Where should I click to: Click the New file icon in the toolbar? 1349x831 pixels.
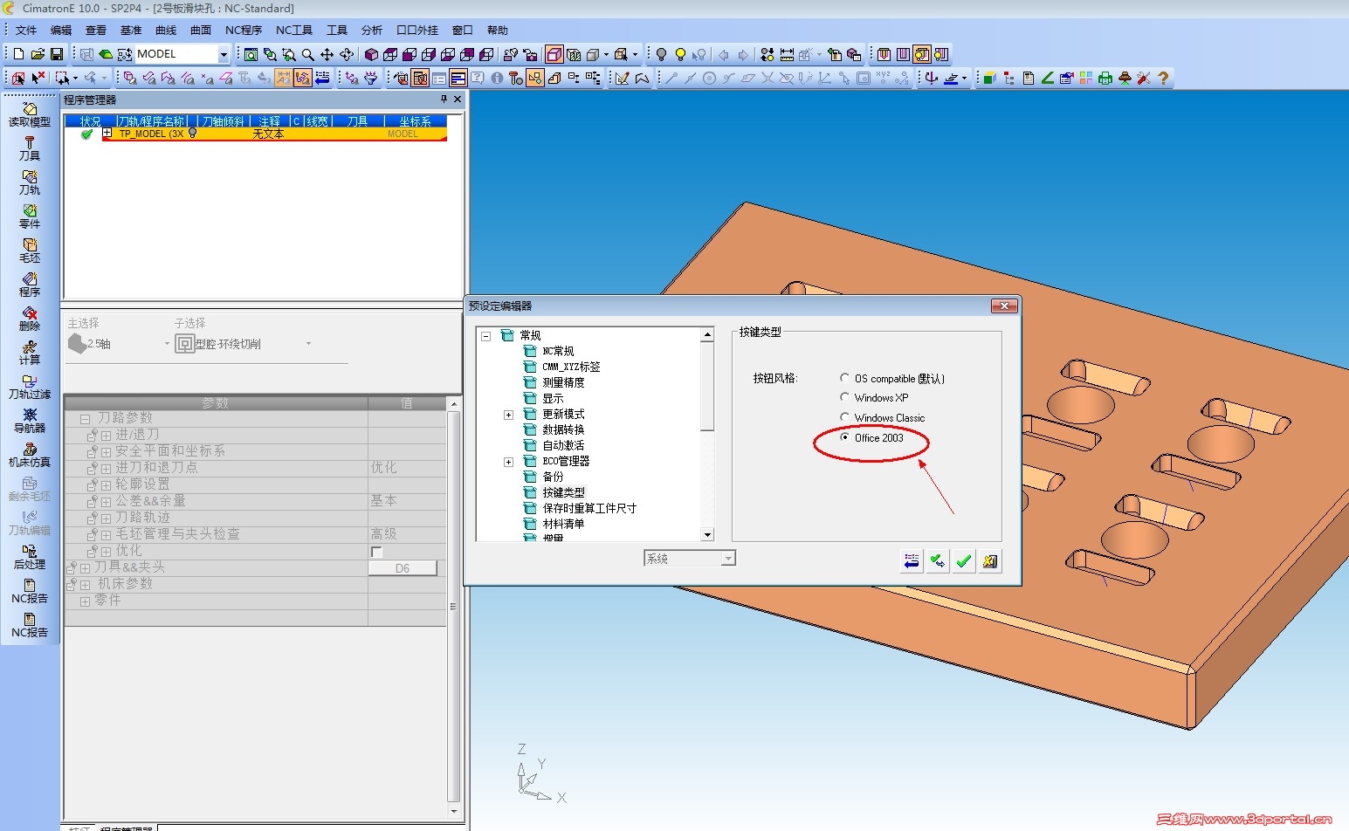tap(18, 54)
